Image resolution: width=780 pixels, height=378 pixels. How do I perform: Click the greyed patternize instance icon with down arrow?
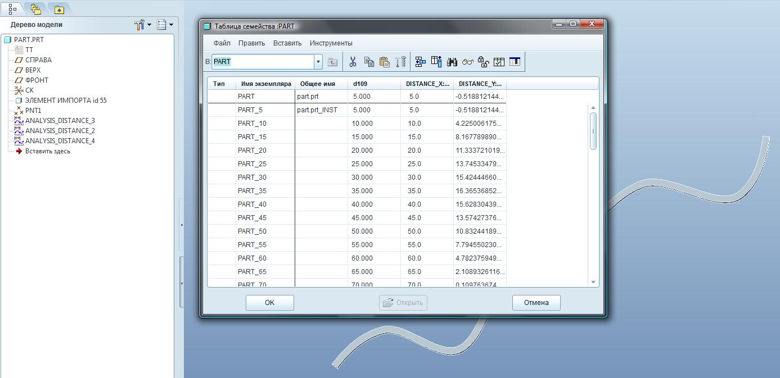[400, 62]
